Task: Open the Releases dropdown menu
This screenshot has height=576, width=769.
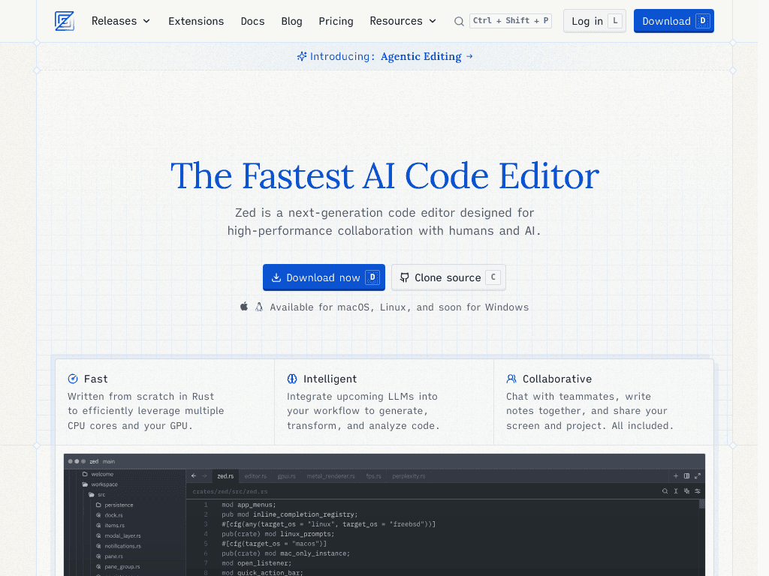Action: tap(121, 21)
